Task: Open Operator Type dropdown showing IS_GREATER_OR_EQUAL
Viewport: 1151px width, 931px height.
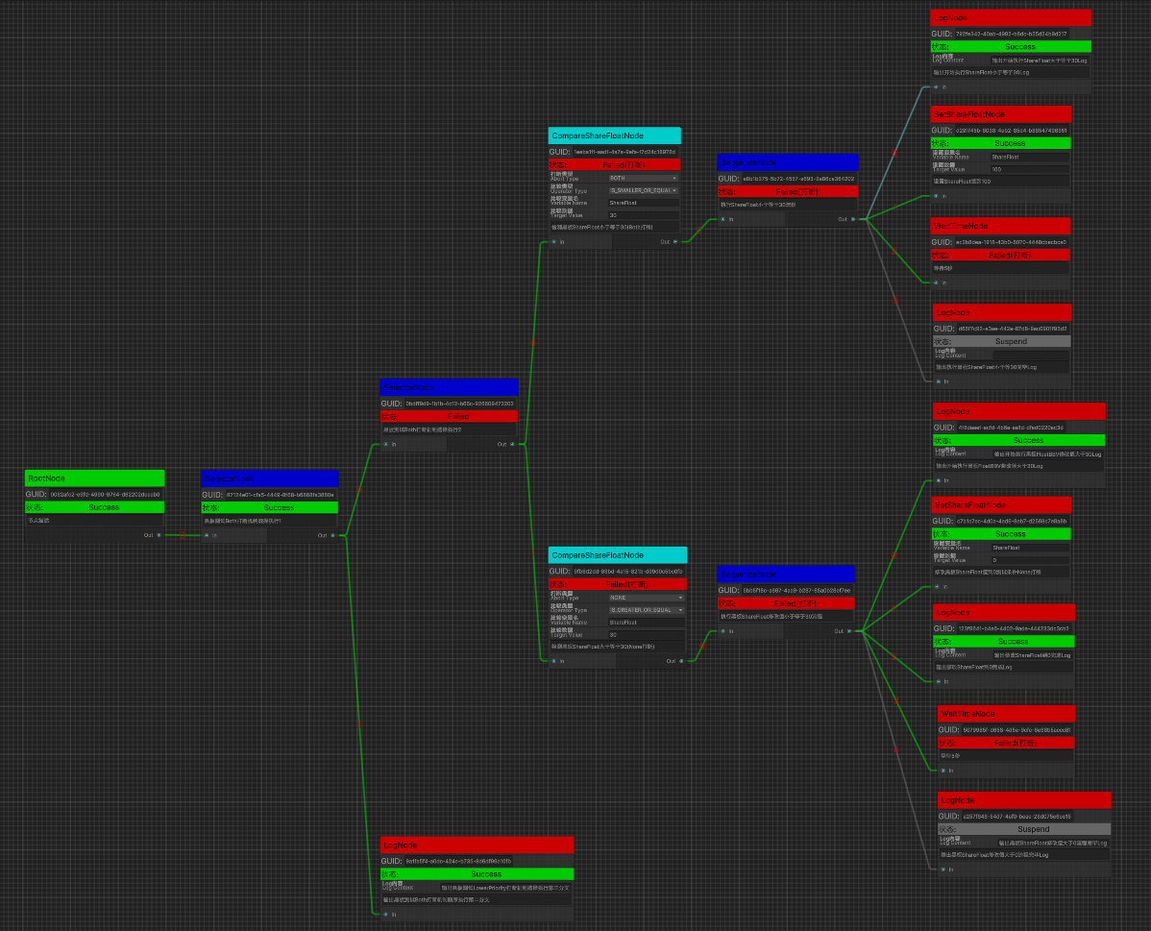Action: pos(647,610)
